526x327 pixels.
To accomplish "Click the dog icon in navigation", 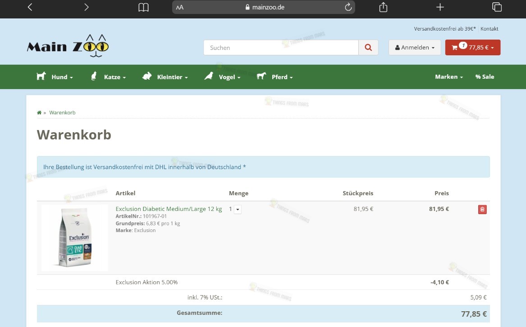I will point(41,76).
